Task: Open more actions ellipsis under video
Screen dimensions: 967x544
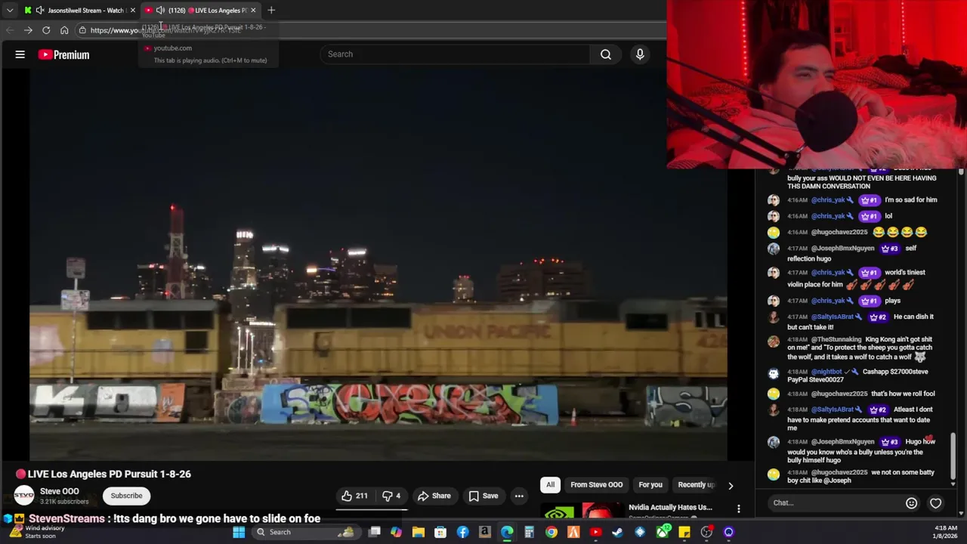Action: [519, 496]
